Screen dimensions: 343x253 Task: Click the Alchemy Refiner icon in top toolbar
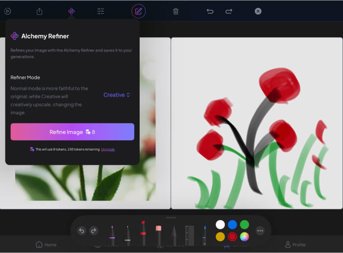(x=71, y=11)
